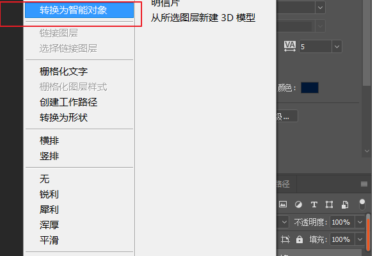The image size is (384, 256).
Task: Click the orange layers panel scrollbar
Action: click(x=368, y=234)
